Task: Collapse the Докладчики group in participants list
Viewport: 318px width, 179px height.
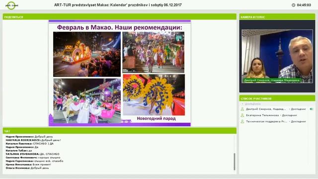Action: [242, 104]
